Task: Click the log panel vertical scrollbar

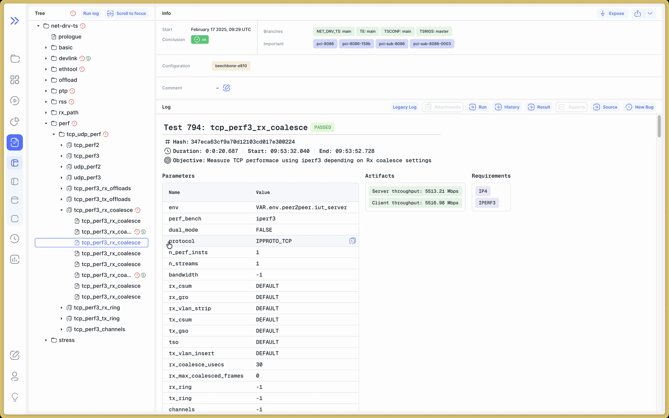Action: (659, 126)
